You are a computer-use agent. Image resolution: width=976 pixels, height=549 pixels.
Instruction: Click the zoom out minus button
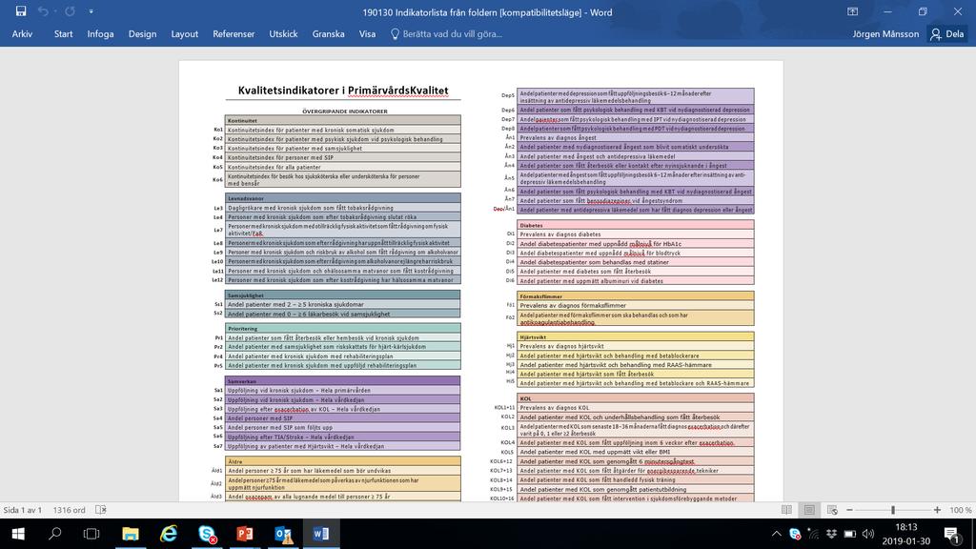coord(849,510)
